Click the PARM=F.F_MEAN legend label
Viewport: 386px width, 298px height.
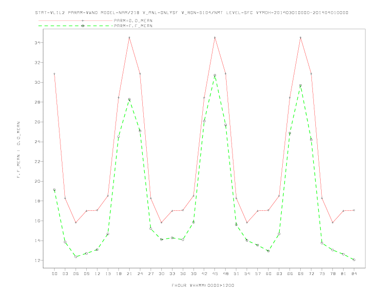pyautogui.click(x=133, y=26)
